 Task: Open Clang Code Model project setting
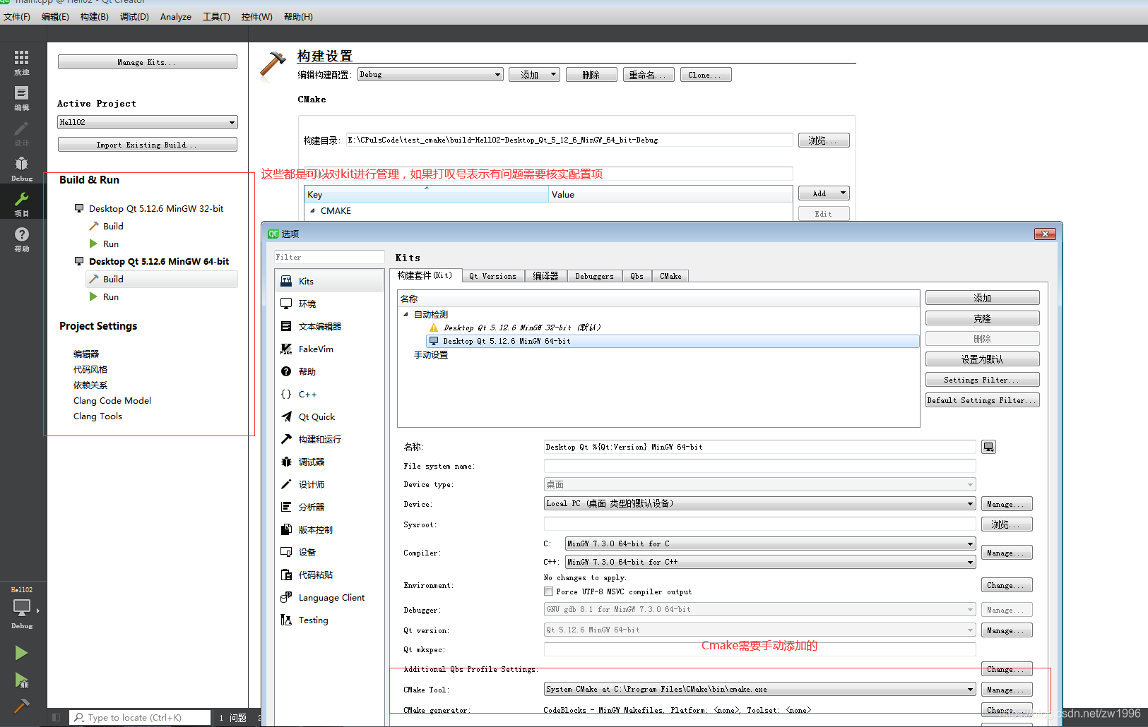[x=112, y=400]
